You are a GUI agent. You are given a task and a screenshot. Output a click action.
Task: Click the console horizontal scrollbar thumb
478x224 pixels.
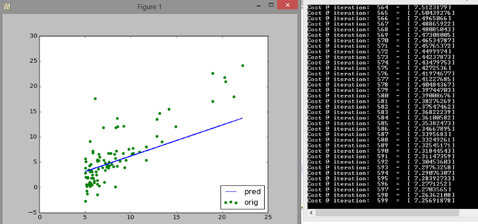pyautogui.click(x=387, y=213)
